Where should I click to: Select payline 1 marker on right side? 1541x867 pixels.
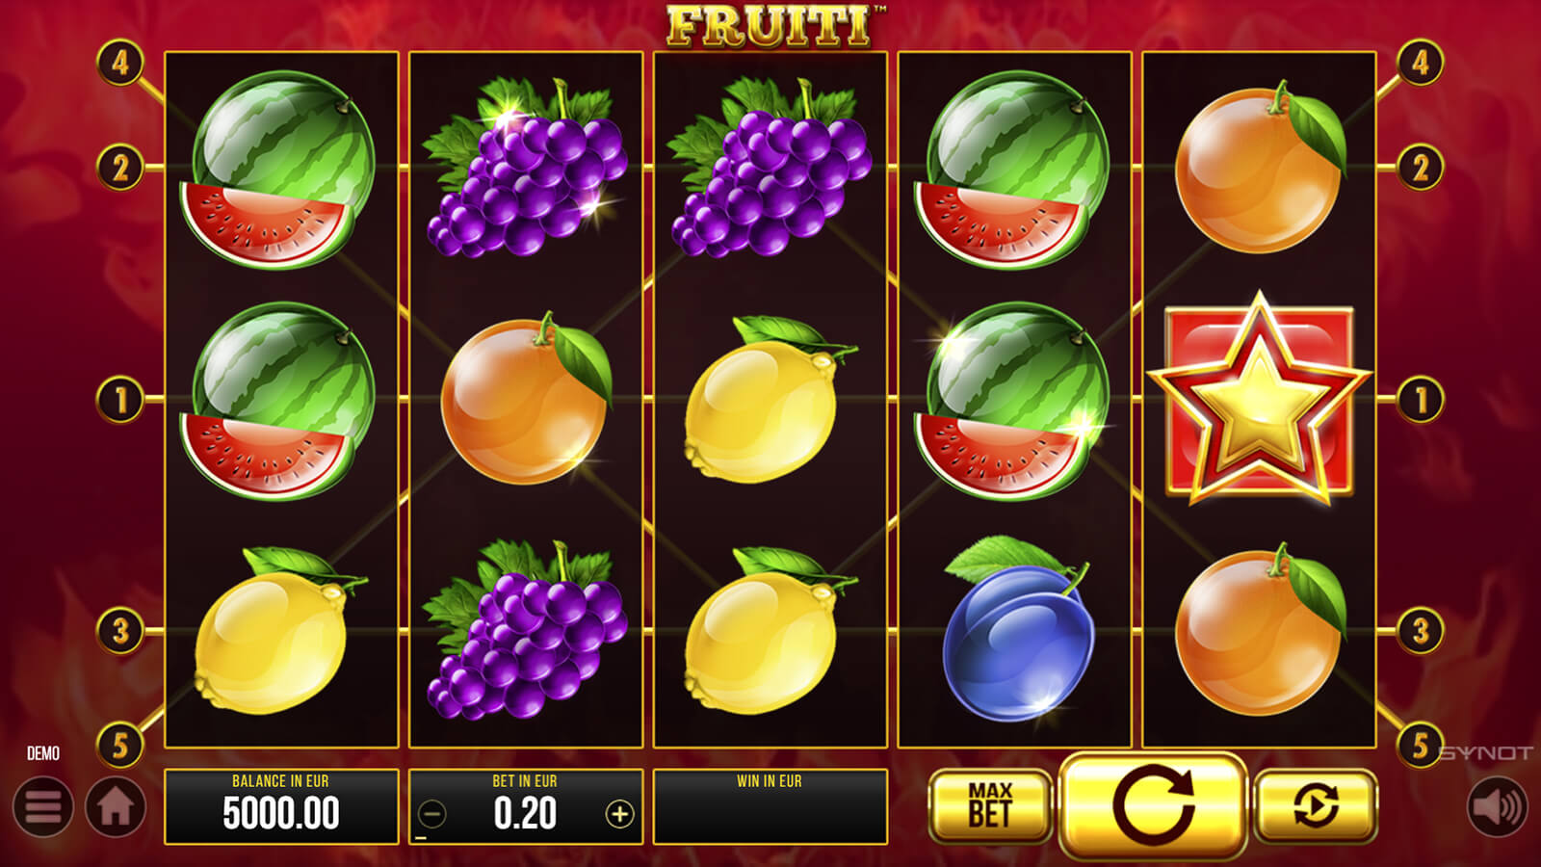[1421, 399]
